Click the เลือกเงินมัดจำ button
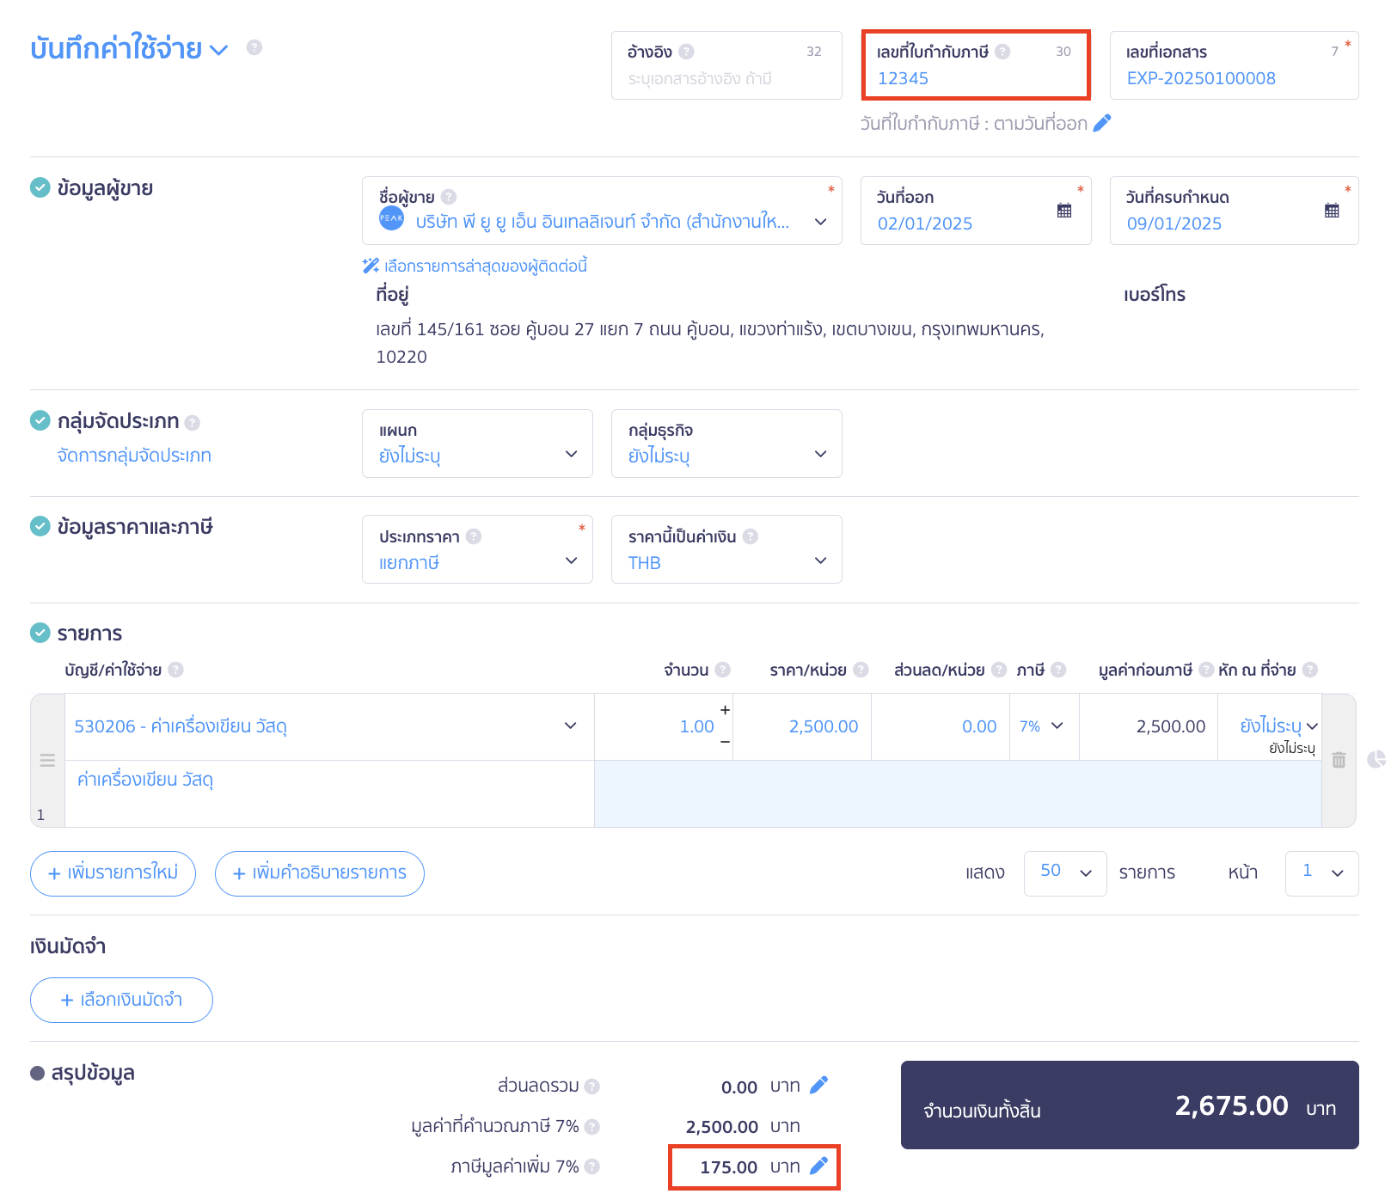Image resolution: width=1391 pixels, height=1200 pixels. (x=121, y=1000)
